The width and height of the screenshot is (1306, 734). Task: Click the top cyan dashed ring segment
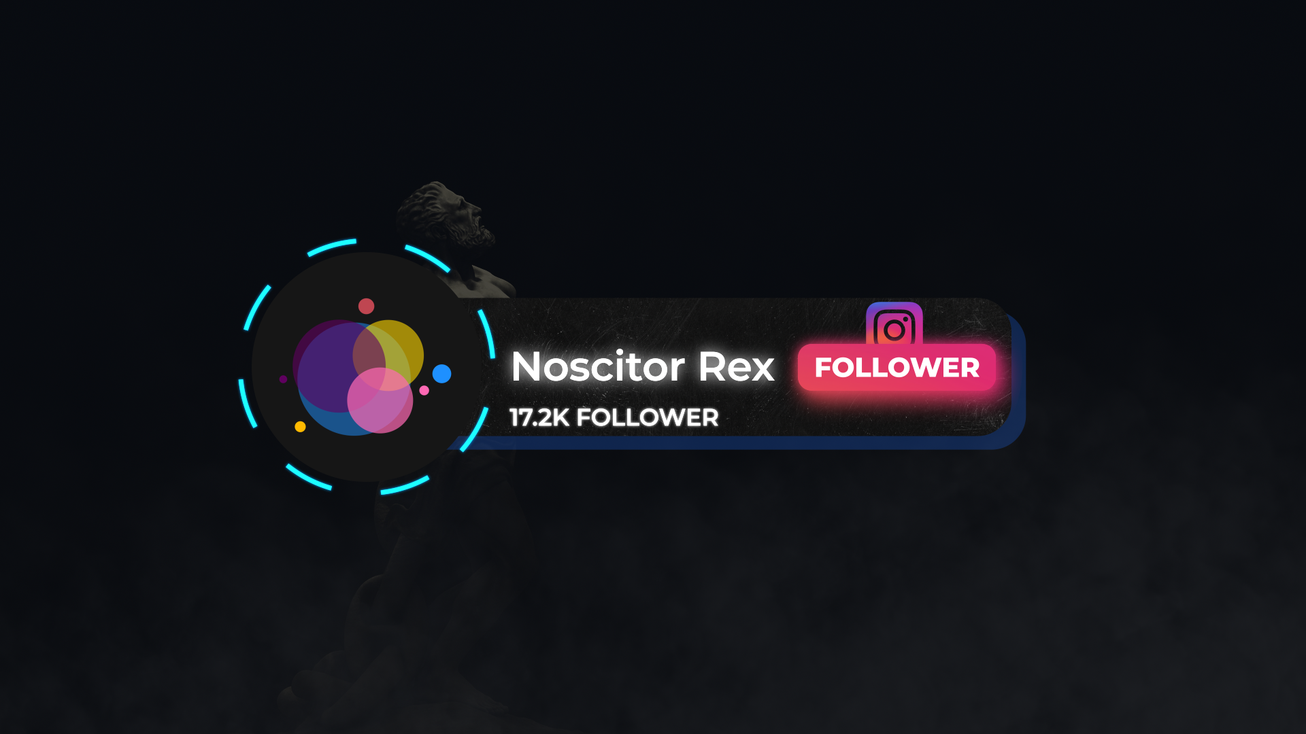[331, 247]
